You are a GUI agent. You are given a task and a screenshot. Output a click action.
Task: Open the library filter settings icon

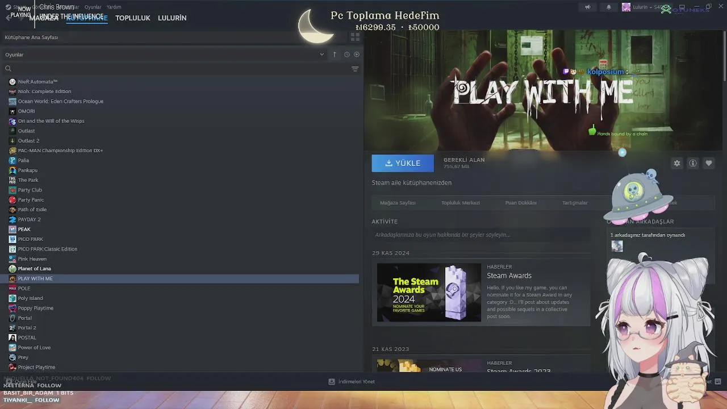[x=355, y=69]
